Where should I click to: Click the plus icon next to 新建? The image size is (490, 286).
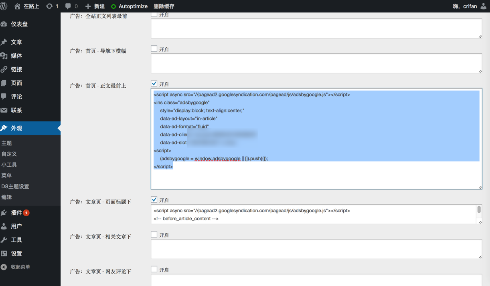pos(88,6)
